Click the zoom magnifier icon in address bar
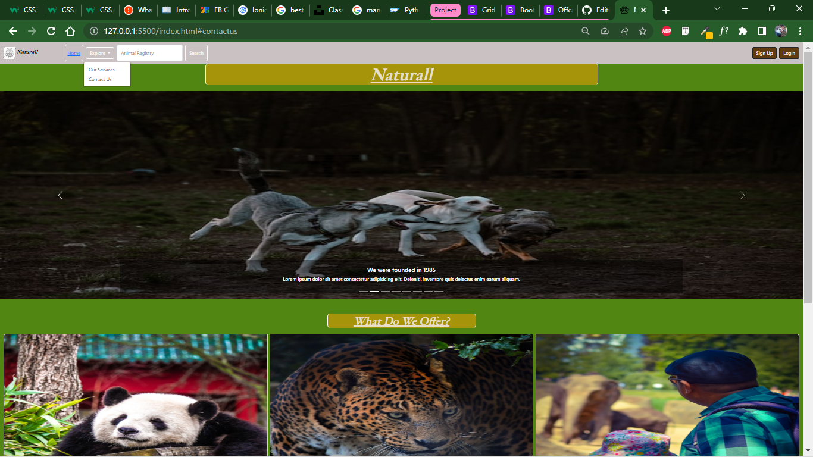This screenshot has width=813, height=457. pos(586,31)
